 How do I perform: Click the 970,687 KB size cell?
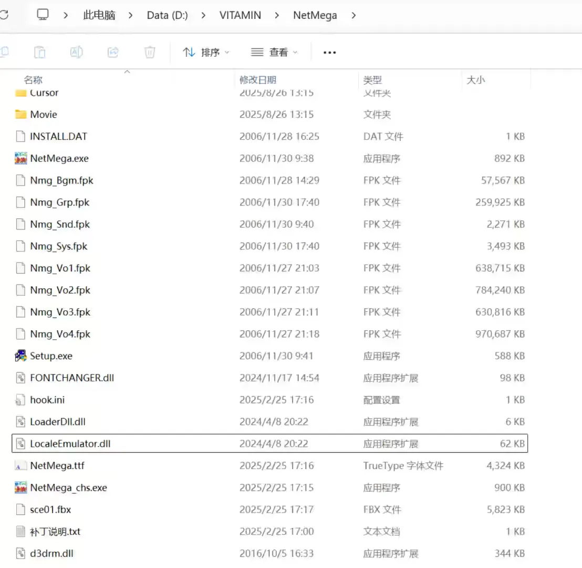tap(500, 334)
